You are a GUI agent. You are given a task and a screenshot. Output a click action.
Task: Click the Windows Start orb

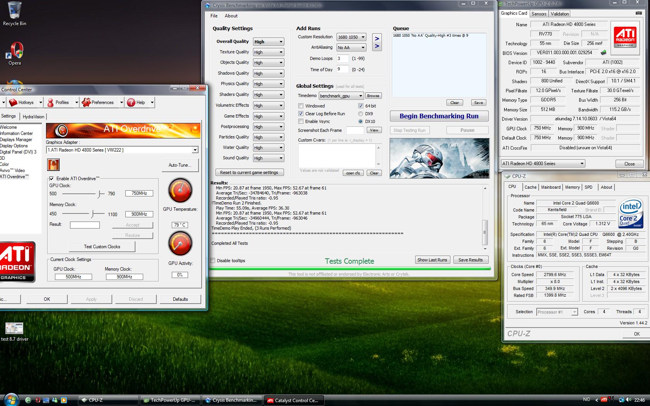click(11, 399)
